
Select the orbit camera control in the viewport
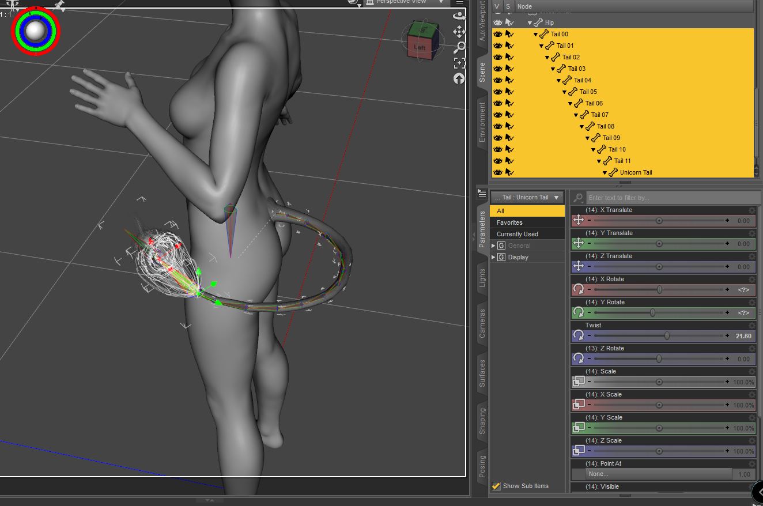tap(459, 17)
